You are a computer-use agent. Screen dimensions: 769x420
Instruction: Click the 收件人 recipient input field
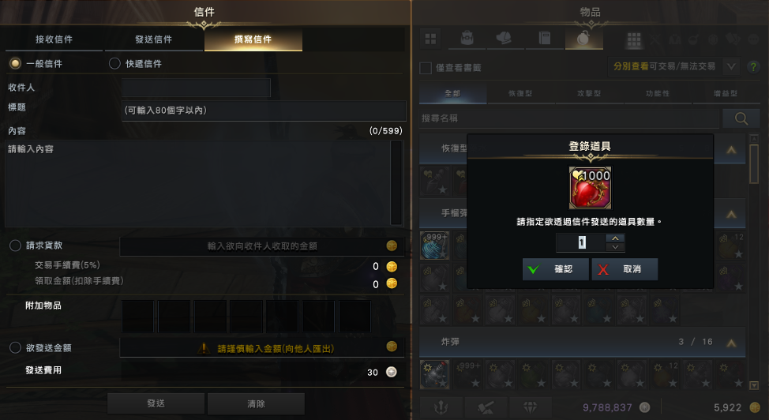(x=196, y=88)
